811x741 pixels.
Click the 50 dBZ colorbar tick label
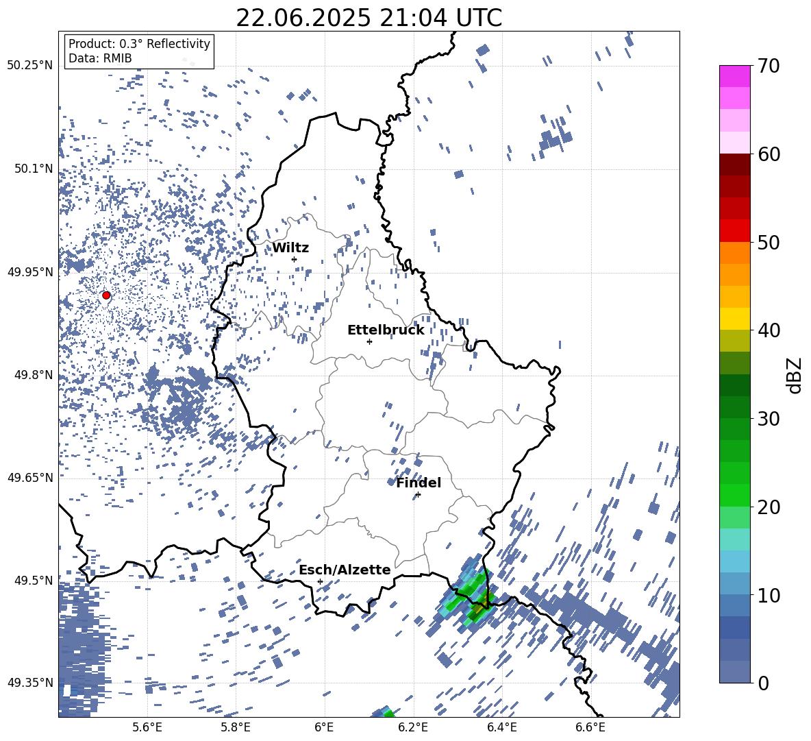click(769, 242)
